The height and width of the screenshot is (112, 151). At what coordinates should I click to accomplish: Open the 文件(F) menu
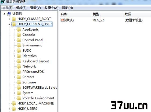pyautogui.click(x=8, y=8)
